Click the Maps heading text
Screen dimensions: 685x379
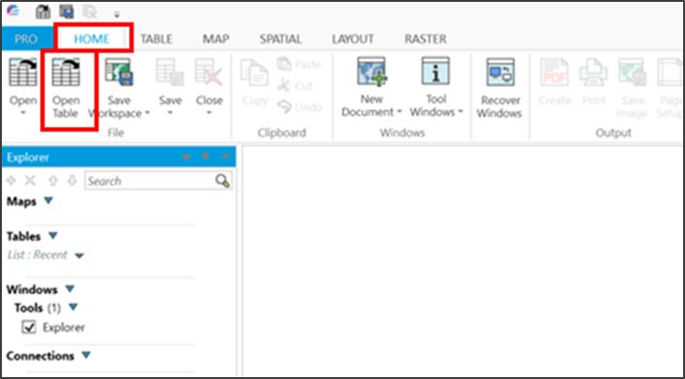coord(21,202)
